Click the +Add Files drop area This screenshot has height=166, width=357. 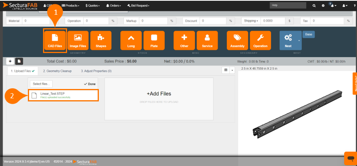[159, 97]
